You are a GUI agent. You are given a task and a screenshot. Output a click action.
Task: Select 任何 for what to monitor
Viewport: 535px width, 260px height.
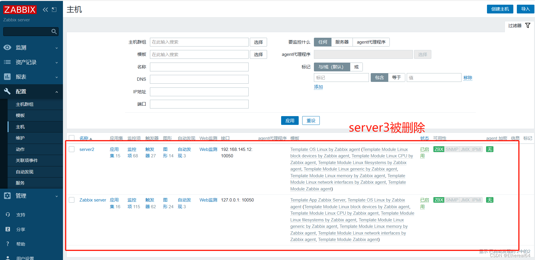tap(323, 42)
